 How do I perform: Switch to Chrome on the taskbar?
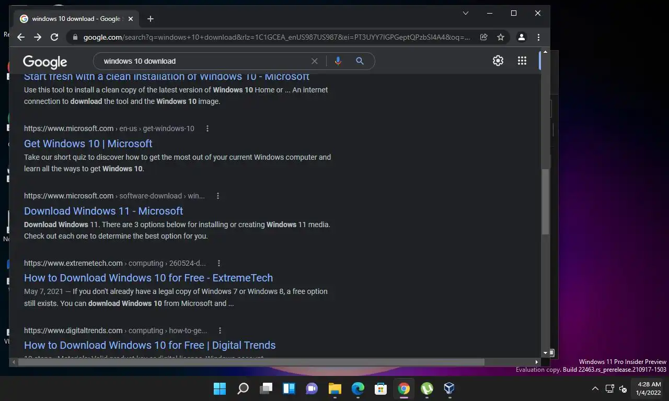(x=404, y=388)
